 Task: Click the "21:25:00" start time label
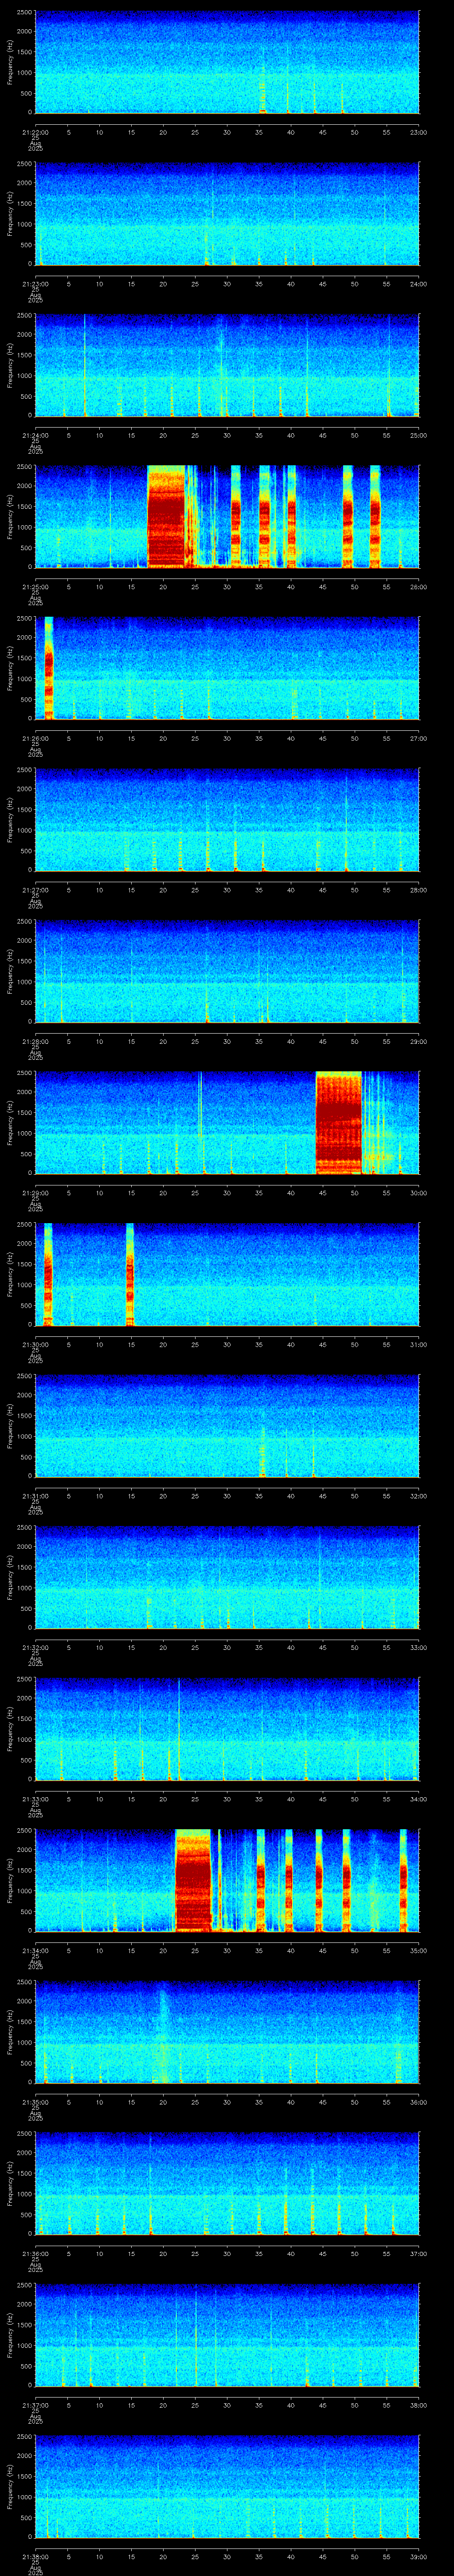[35, 587]
